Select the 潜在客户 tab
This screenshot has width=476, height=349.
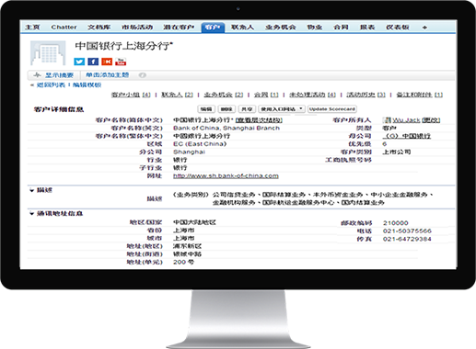179,28
